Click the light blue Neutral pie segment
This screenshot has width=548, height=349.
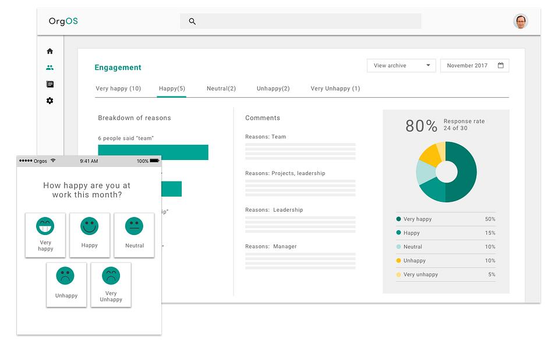tap(425, 172)
